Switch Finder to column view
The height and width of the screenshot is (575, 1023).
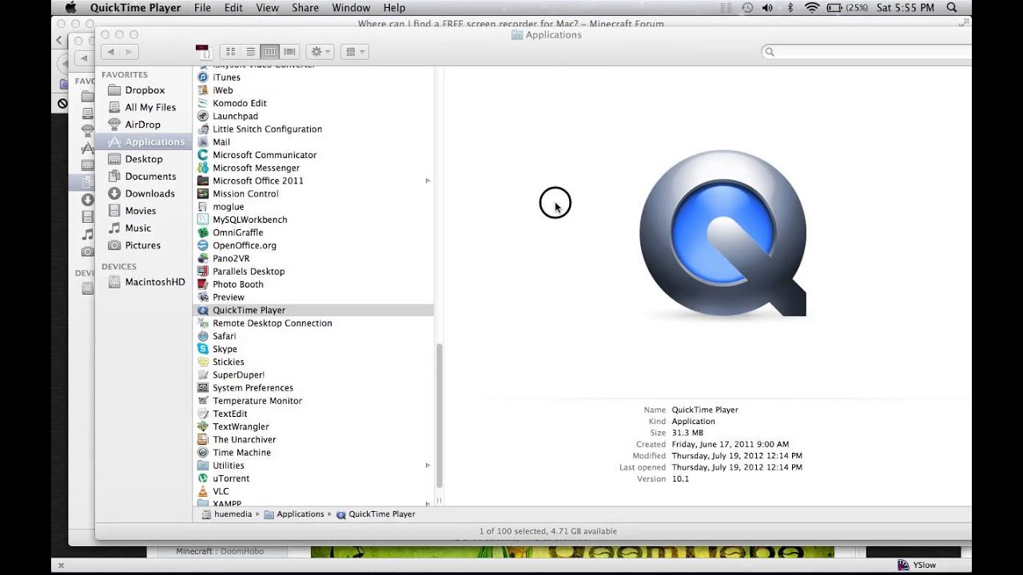[x=270, y=52]
